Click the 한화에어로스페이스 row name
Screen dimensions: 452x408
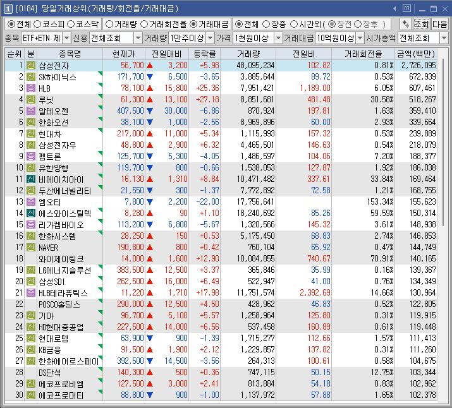[x=69, y=361]
